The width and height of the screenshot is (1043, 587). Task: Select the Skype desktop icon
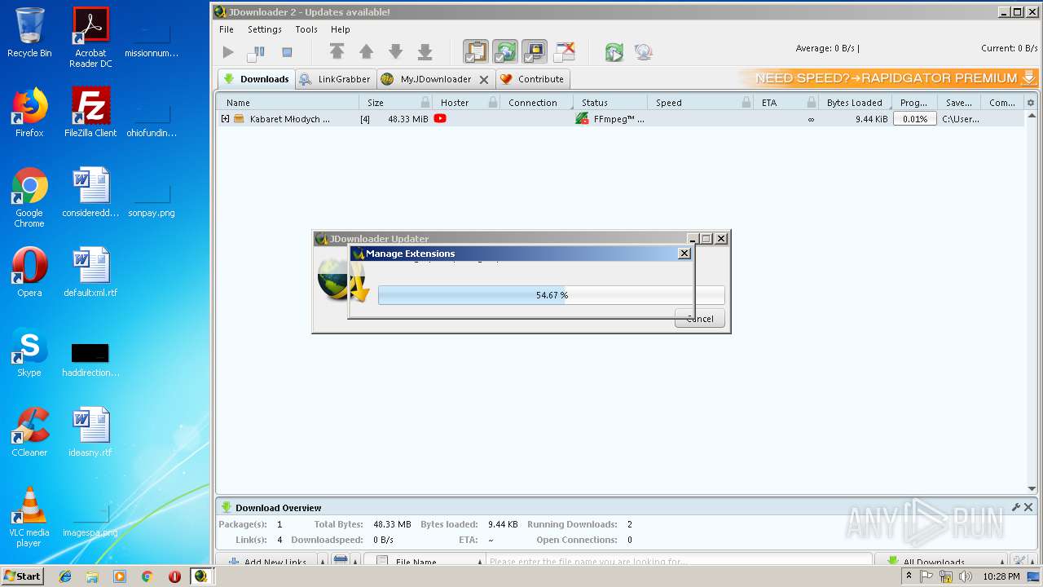pyautogui.click(x=29, y=352)
